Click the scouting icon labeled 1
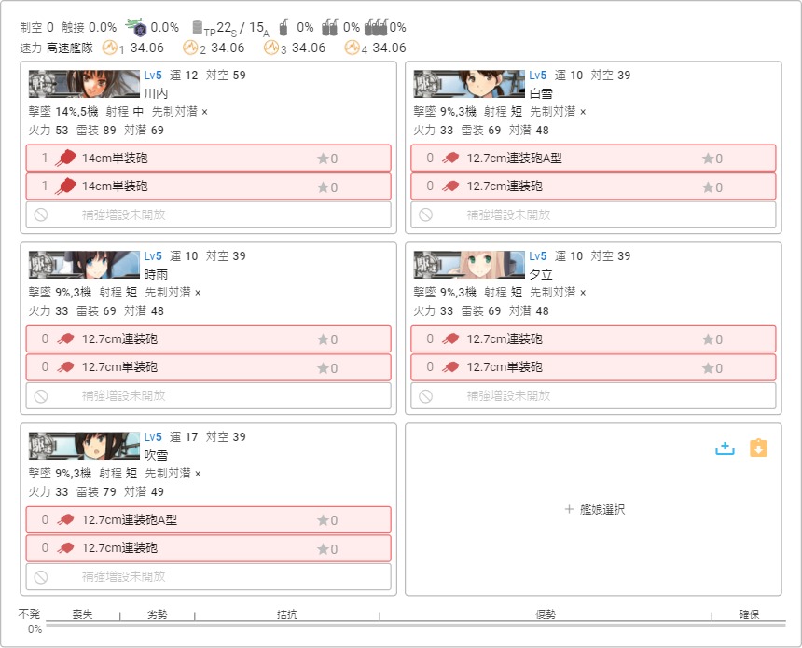The image size is (802, 648). point(109,48)
